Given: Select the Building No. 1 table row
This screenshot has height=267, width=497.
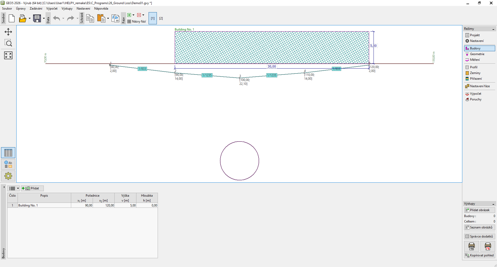Looking at the screenshot, I should point(44,205).
